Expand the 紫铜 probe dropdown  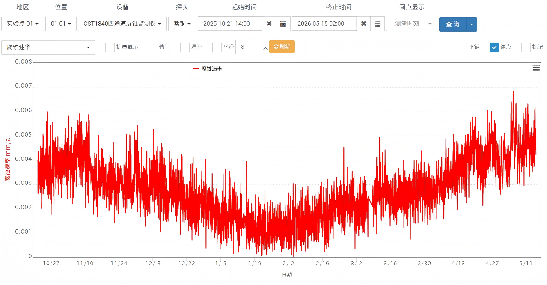click(x=182, y=24)
